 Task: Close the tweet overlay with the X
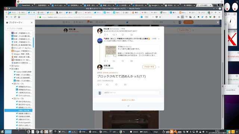click(218, 22)
